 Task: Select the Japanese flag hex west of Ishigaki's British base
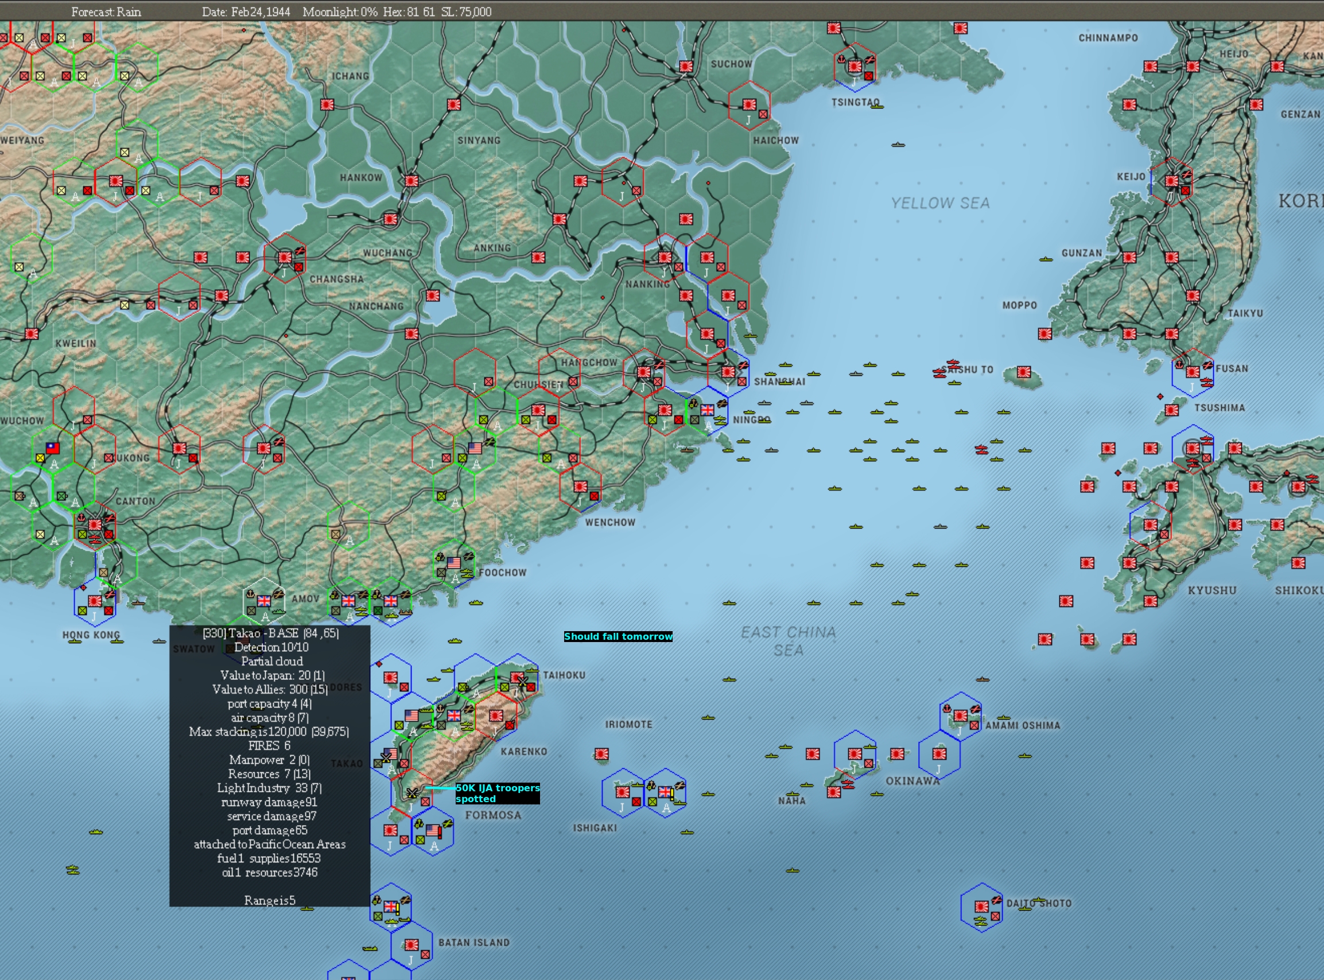click(x=623, y=792)
